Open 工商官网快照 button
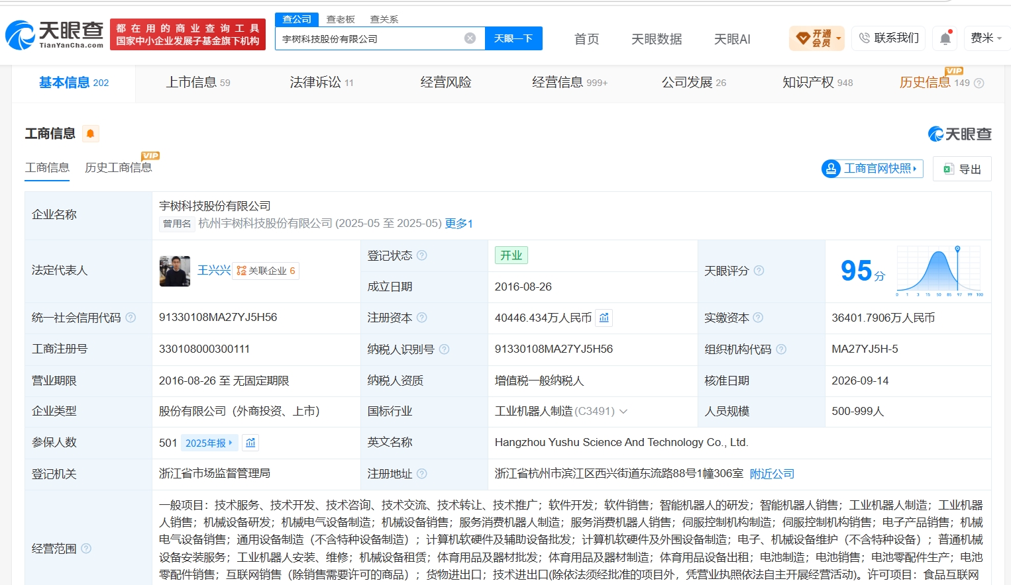 (x=872, y=169)
